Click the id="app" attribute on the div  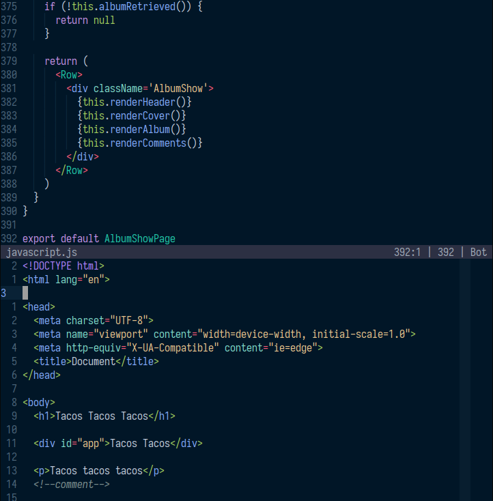pyautogui.click(x=83, y=444)
